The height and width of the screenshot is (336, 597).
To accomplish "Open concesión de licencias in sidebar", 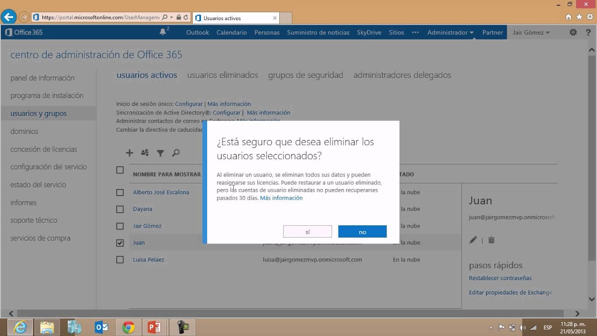I will pos(44,149).
